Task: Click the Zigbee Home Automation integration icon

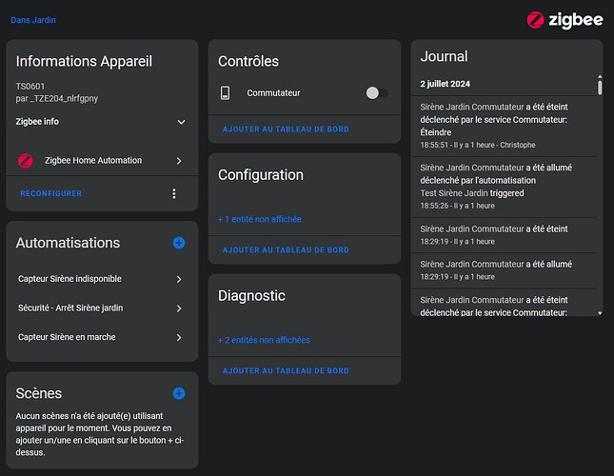Action: coord(26,161)
